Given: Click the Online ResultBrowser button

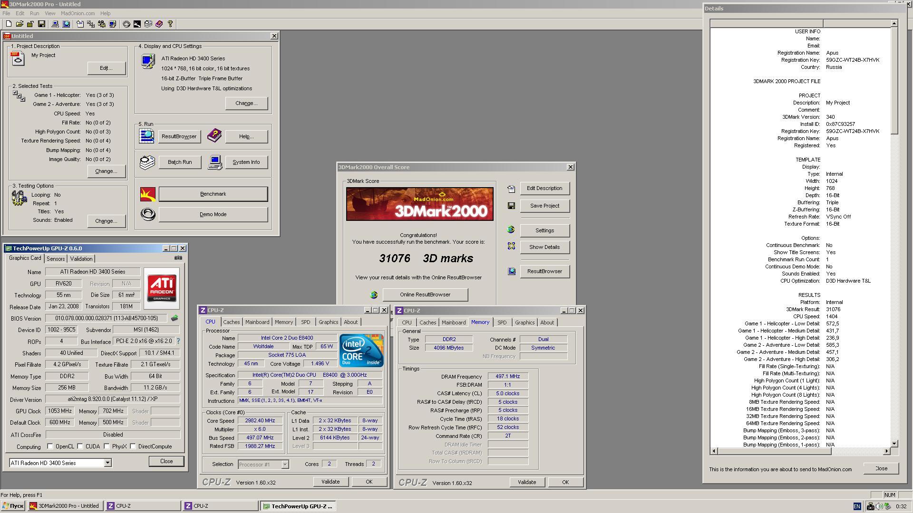Looking at the screenshot, I should pos(425,294).
